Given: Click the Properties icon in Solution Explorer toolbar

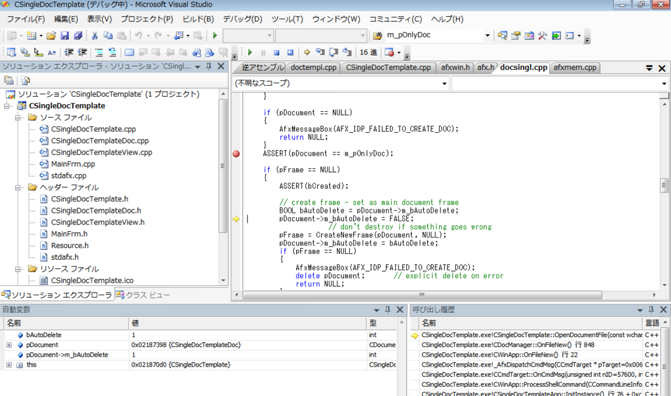Looking at the screenshot, I should [x=9, y=81].
